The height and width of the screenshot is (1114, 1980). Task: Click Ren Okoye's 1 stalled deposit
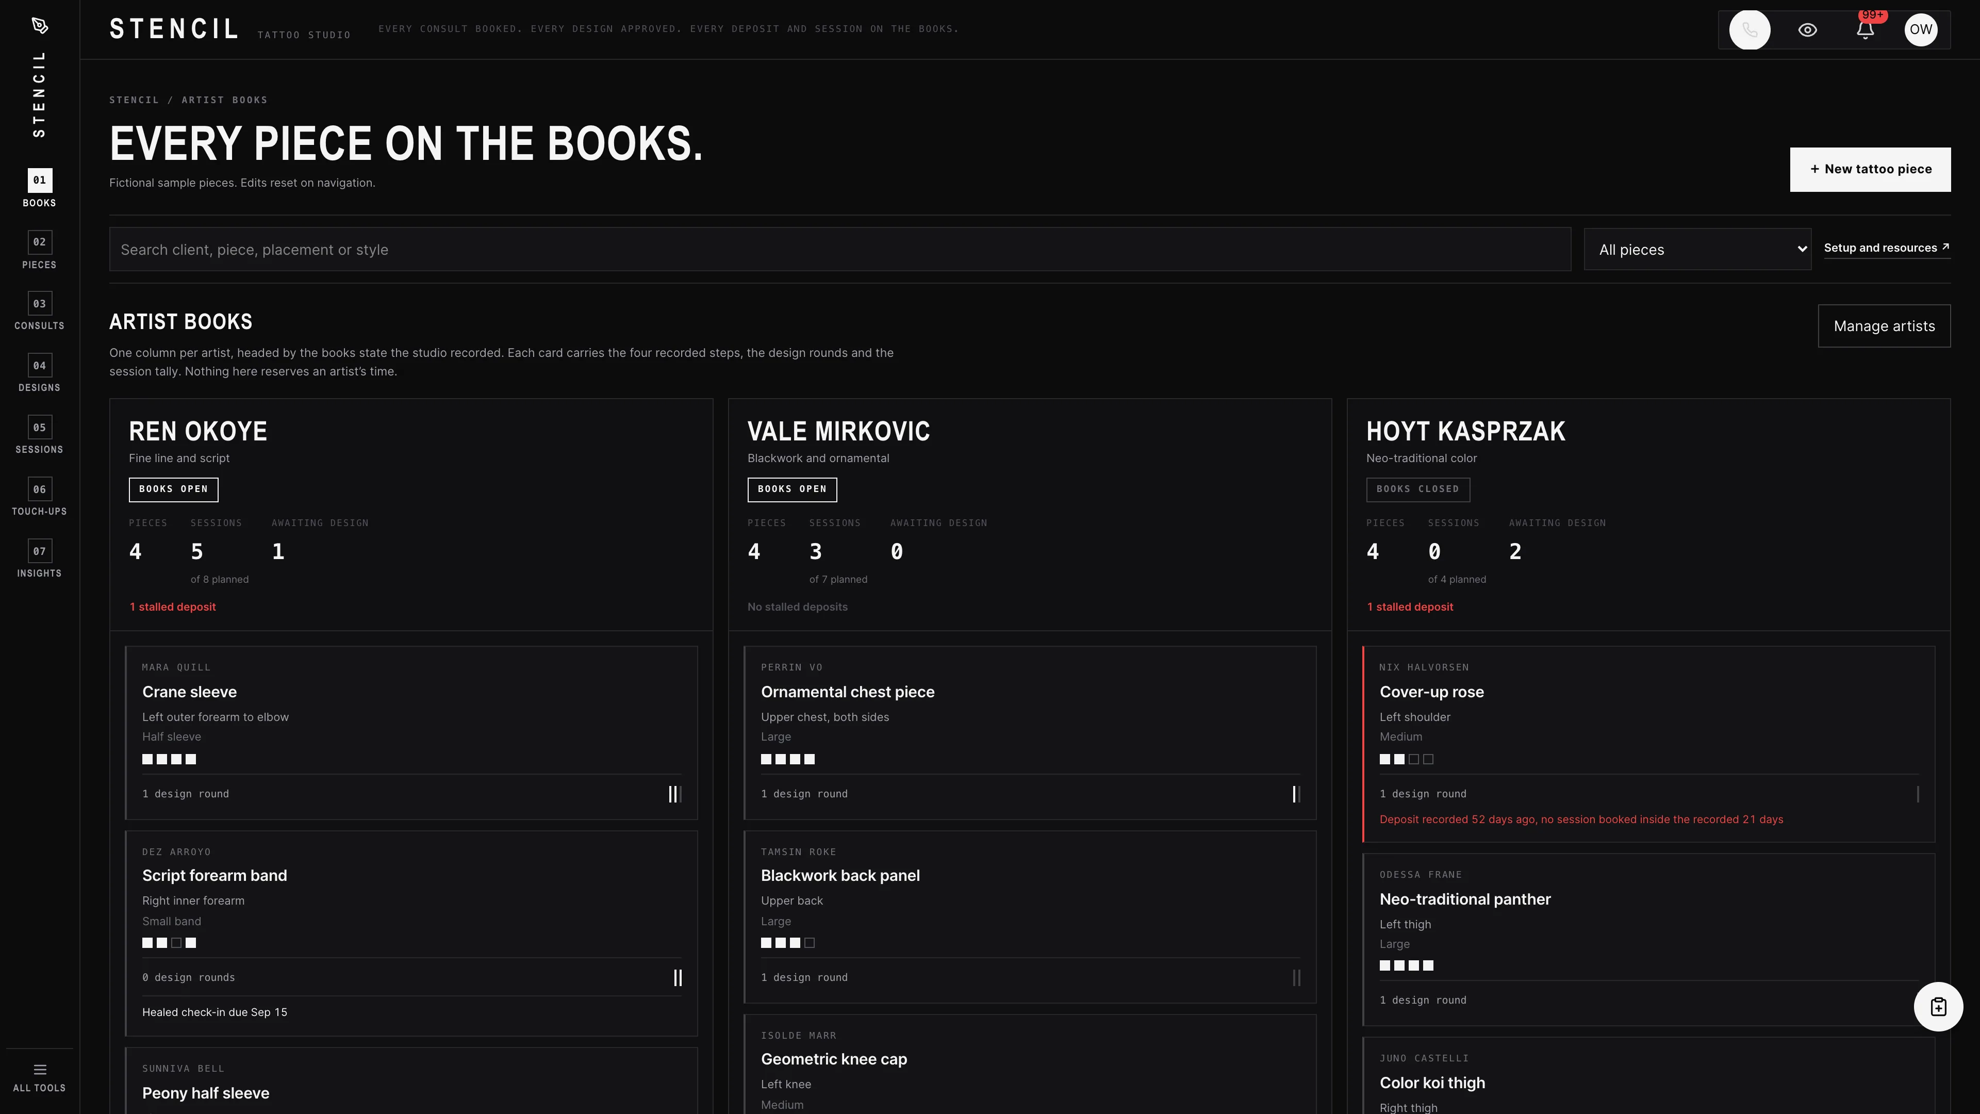click(173, 608)
